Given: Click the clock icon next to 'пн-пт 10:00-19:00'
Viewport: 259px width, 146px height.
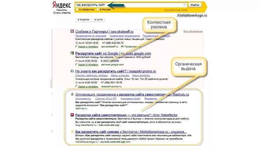Looking at the screenshot, I should pos(77,43).
